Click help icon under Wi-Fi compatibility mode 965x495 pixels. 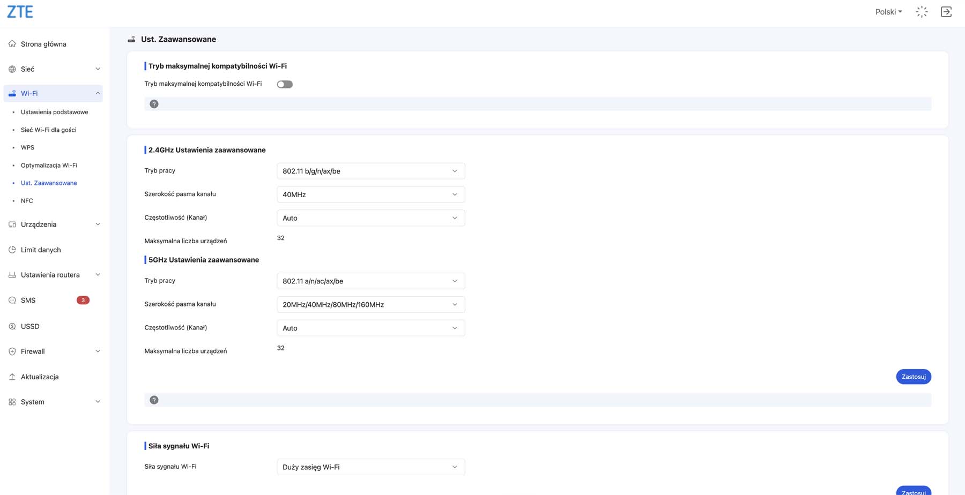click(x=154, y=104)
